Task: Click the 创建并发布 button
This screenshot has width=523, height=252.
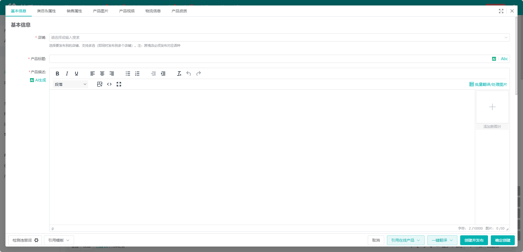Action: 474,240
